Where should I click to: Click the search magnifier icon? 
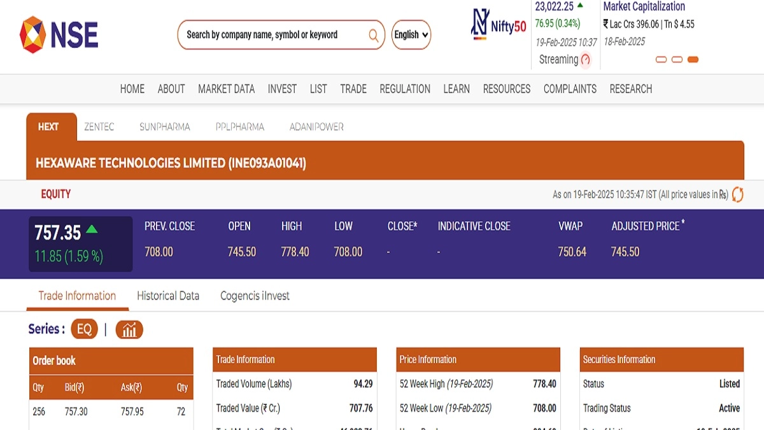(x=374, y=35)
